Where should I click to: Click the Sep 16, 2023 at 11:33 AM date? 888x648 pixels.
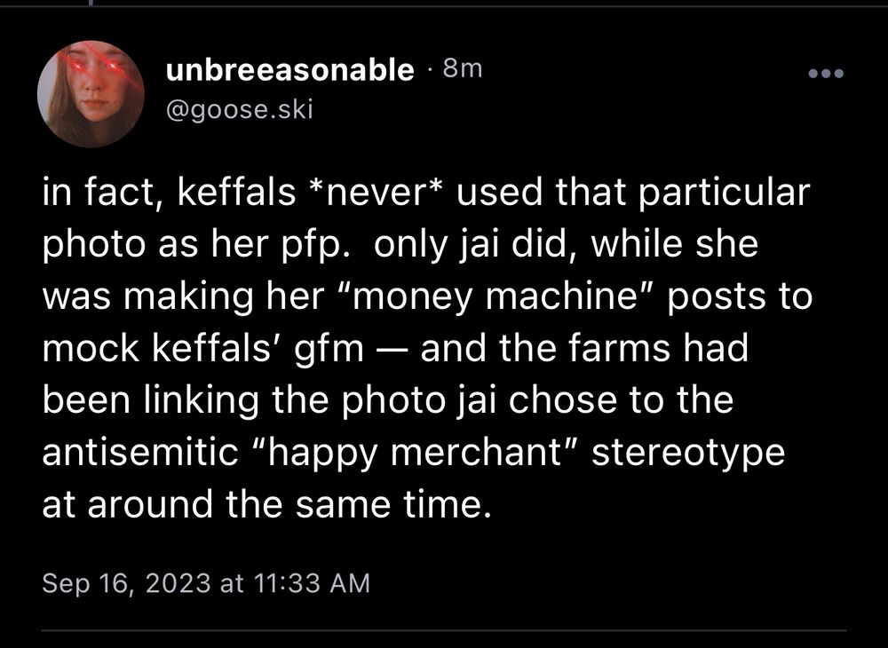[x=206, y=583]
